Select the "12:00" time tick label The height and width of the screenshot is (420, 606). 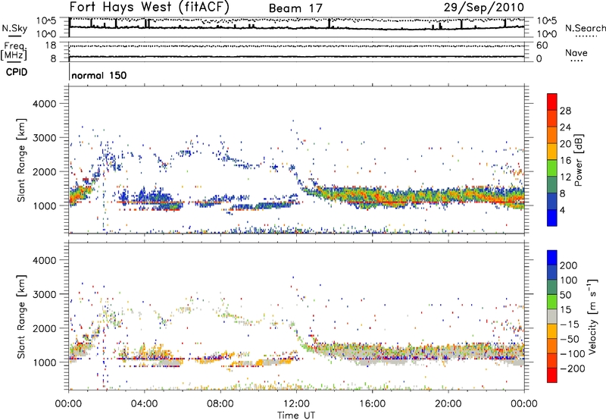tap(296, 404)
